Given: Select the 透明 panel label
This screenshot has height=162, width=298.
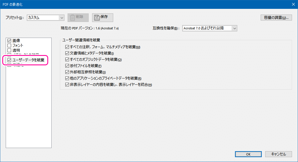Looking at the screenshot, I should [x=16, y=50].
